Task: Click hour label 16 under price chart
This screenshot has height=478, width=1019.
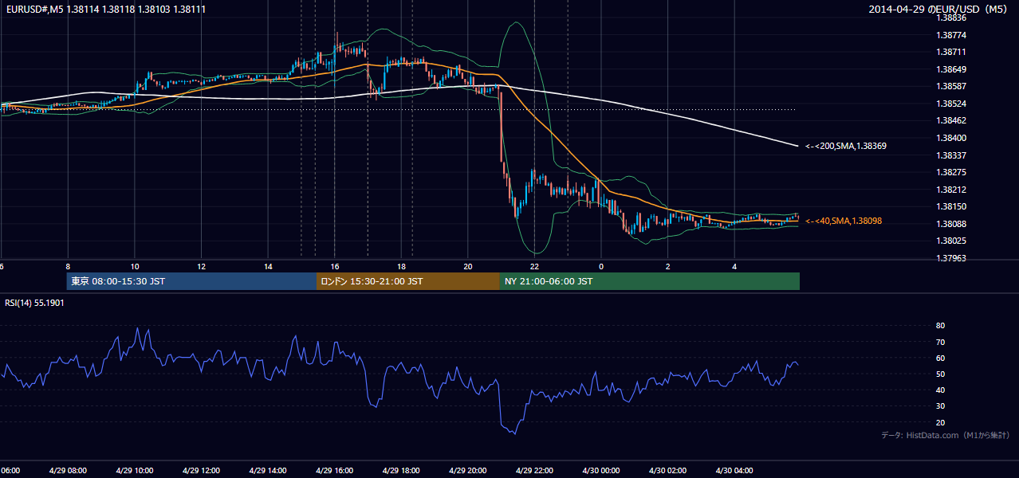Action: (335, 266)
